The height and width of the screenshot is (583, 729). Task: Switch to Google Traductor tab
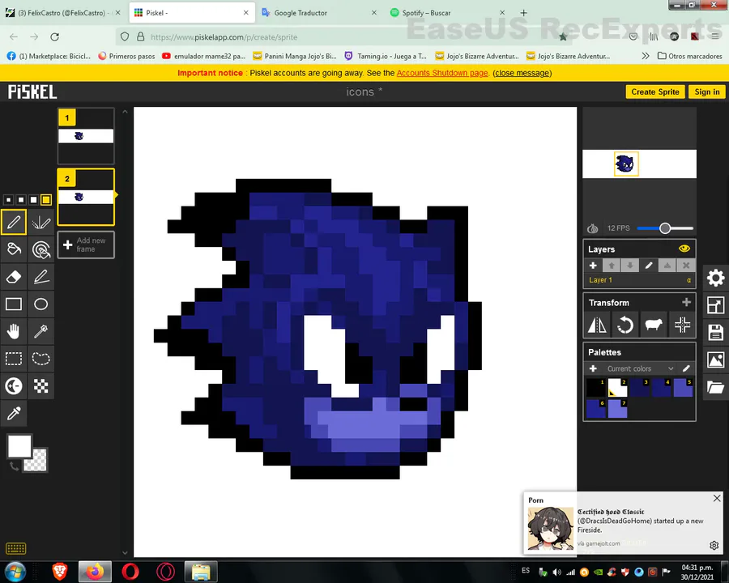click(x=318, y=13)
